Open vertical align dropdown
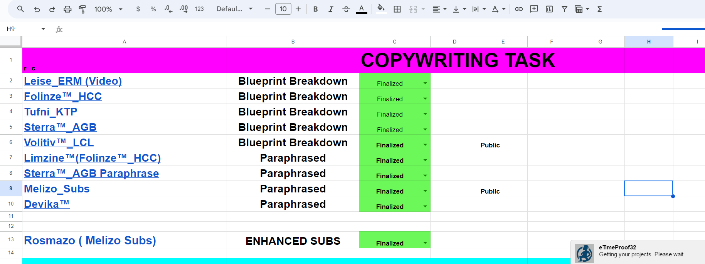The width and height of the screenshot is (705, 264). pos(459,9)
